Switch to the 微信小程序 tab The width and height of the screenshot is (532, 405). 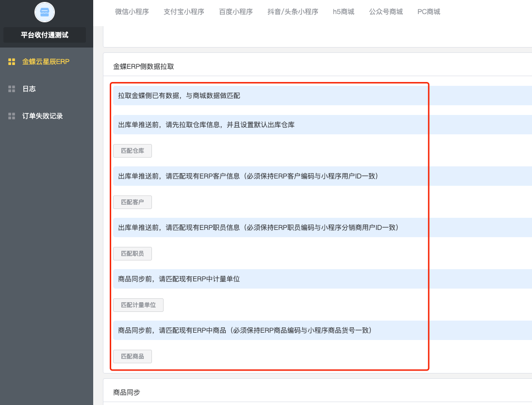tap(132, 12)
